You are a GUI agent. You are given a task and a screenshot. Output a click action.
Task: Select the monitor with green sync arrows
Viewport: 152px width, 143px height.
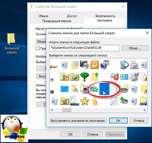[95, 90]
